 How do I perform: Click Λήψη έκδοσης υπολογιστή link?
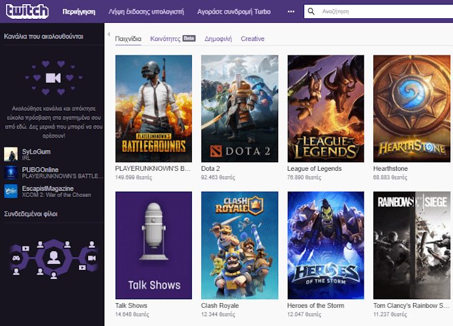pyautogui.click(x=146, y=12)
